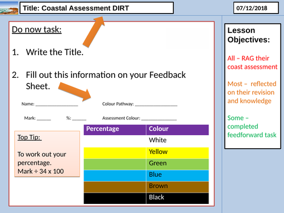Click the 'Colour Pathway:' blank line

156,105
